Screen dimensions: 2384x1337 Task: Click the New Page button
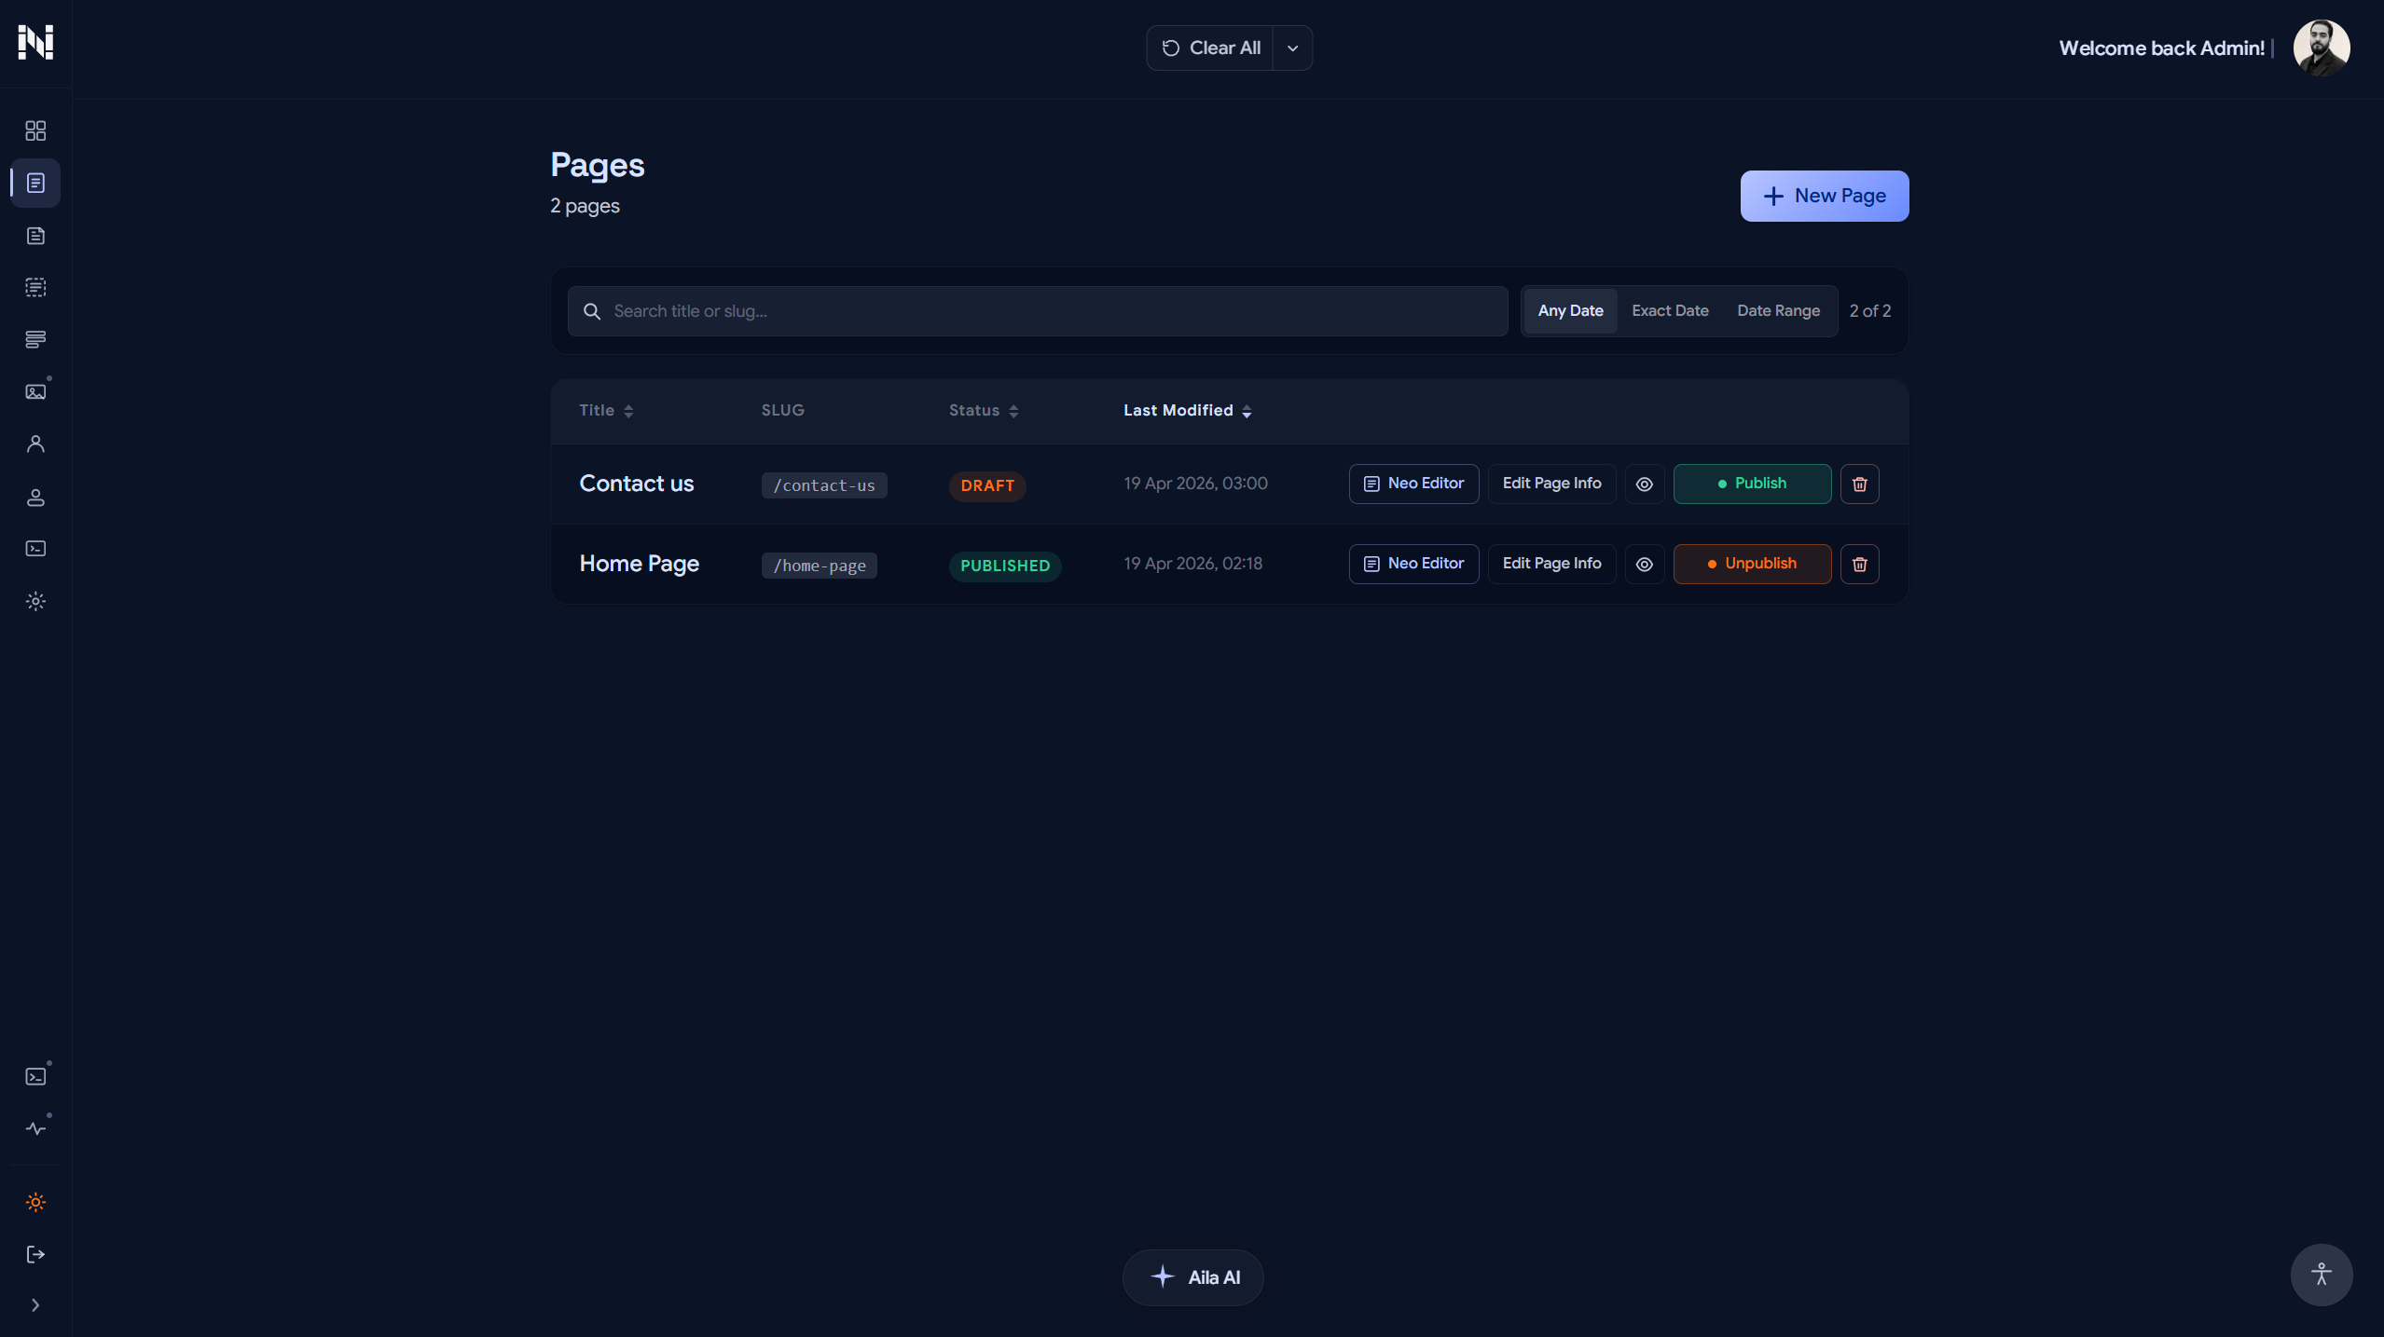(x=1824, y=196)
